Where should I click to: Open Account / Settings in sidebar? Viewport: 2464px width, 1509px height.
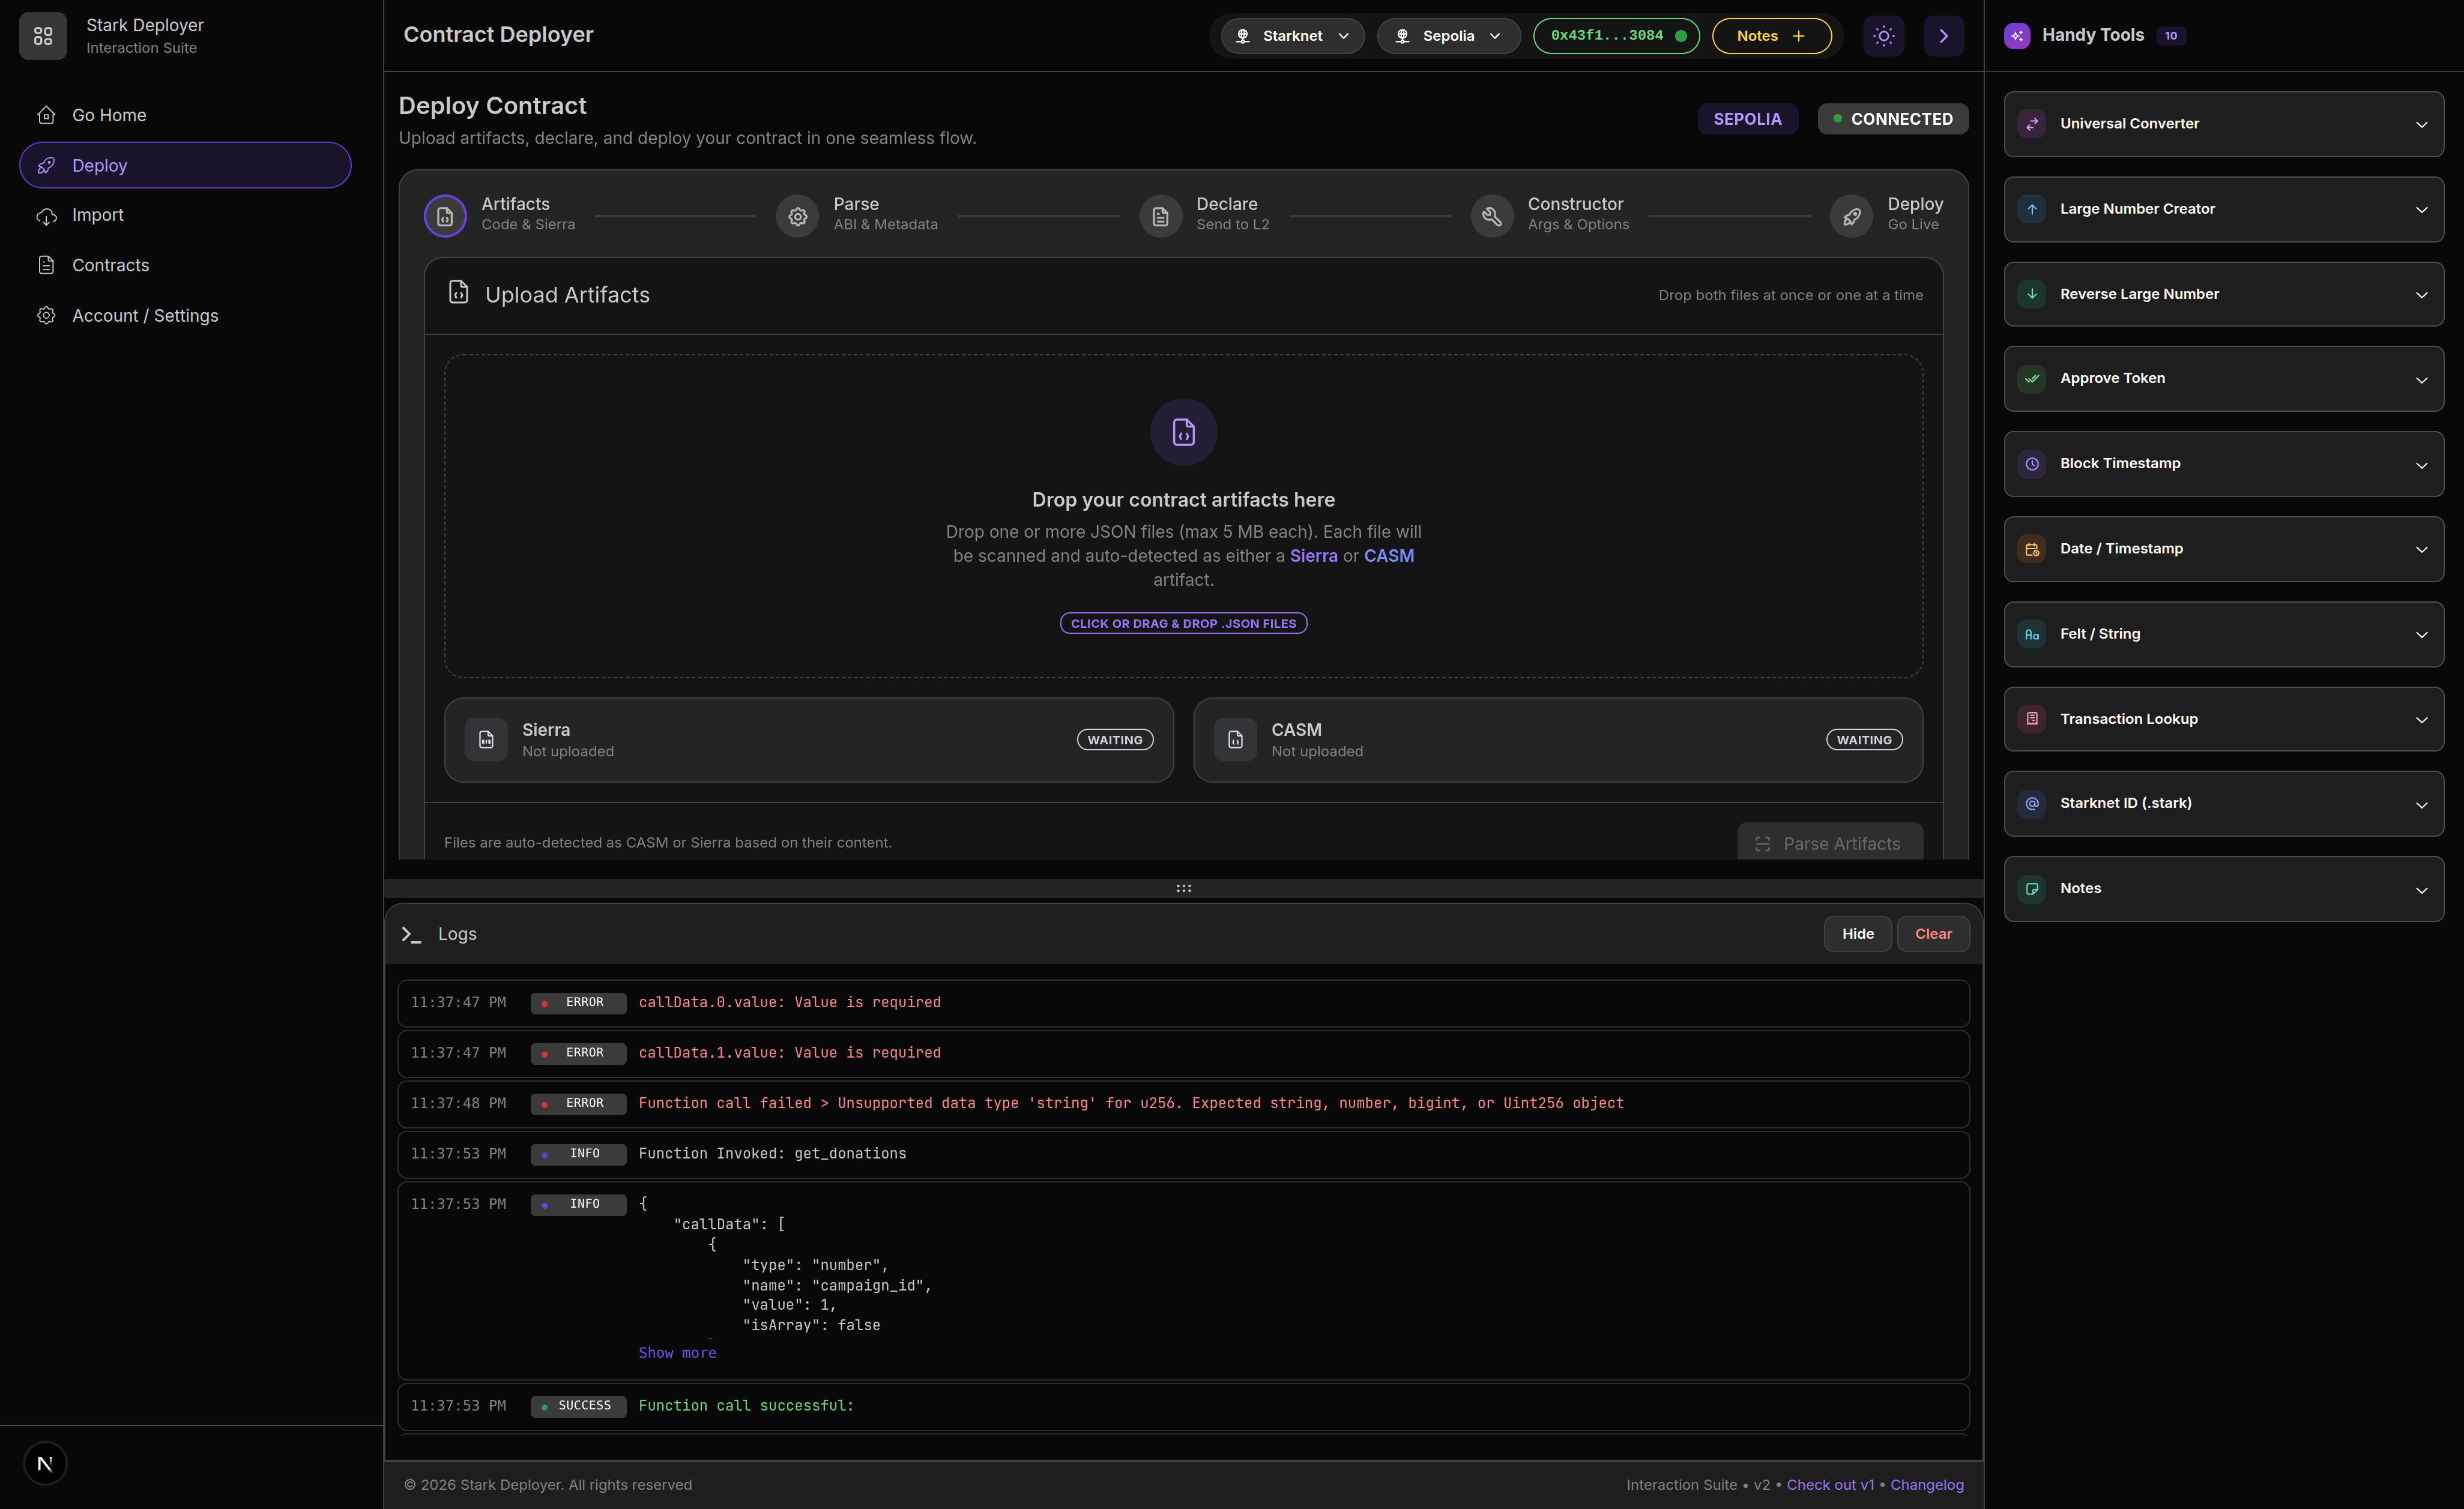[x=185, y=315]
